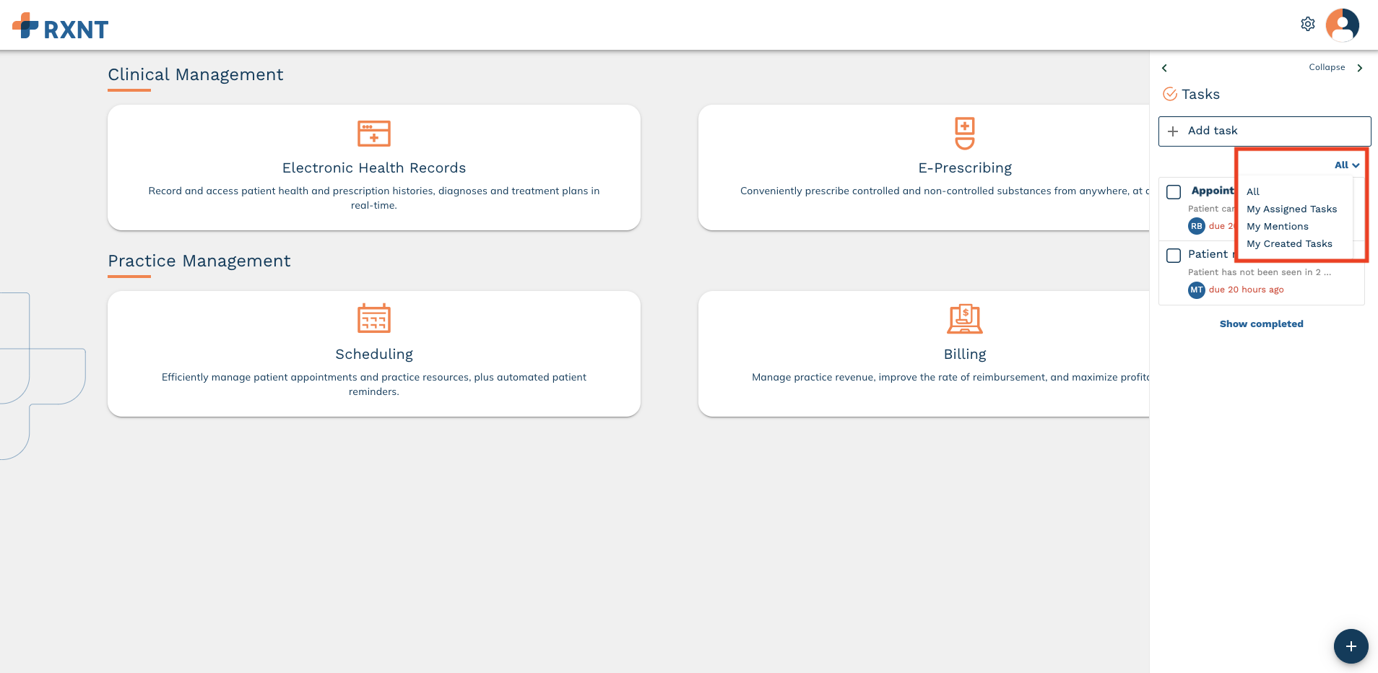Open the All filter dropdown
Screen dimensions: 1378x673
tap(1347, 165)
